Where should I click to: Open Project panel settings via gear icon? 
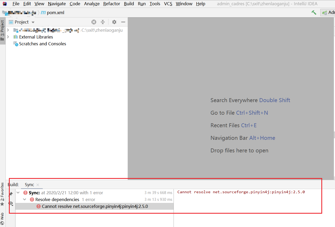(x=114, y=22)
